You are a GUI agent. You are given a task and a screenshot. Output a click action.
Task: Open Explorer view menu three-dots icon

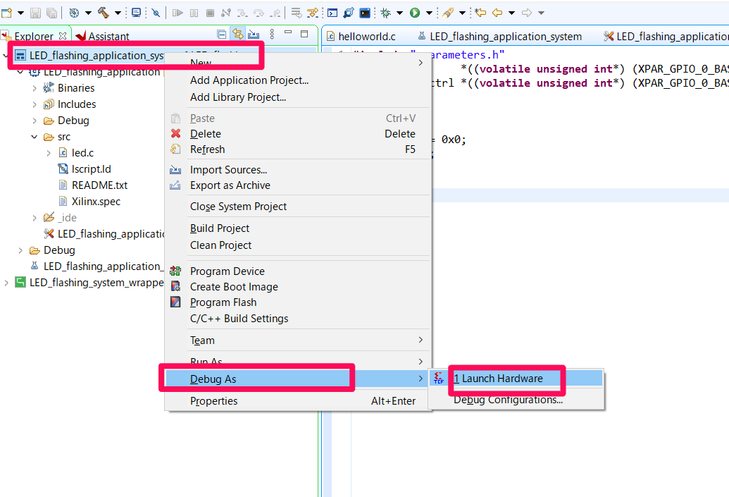pos(272,34)
